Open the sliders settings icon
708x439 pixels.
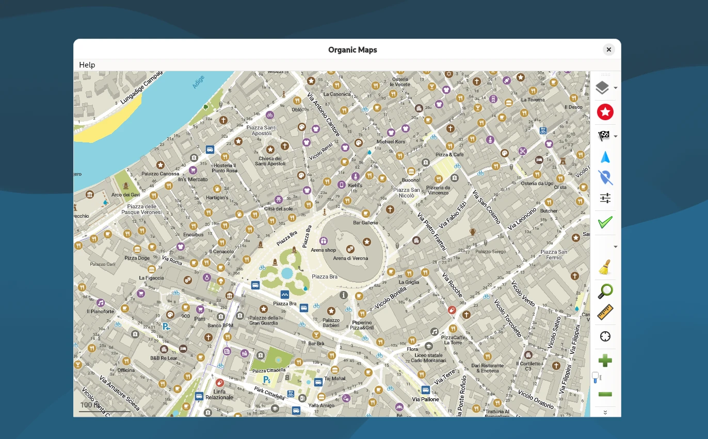pos(605,198)
